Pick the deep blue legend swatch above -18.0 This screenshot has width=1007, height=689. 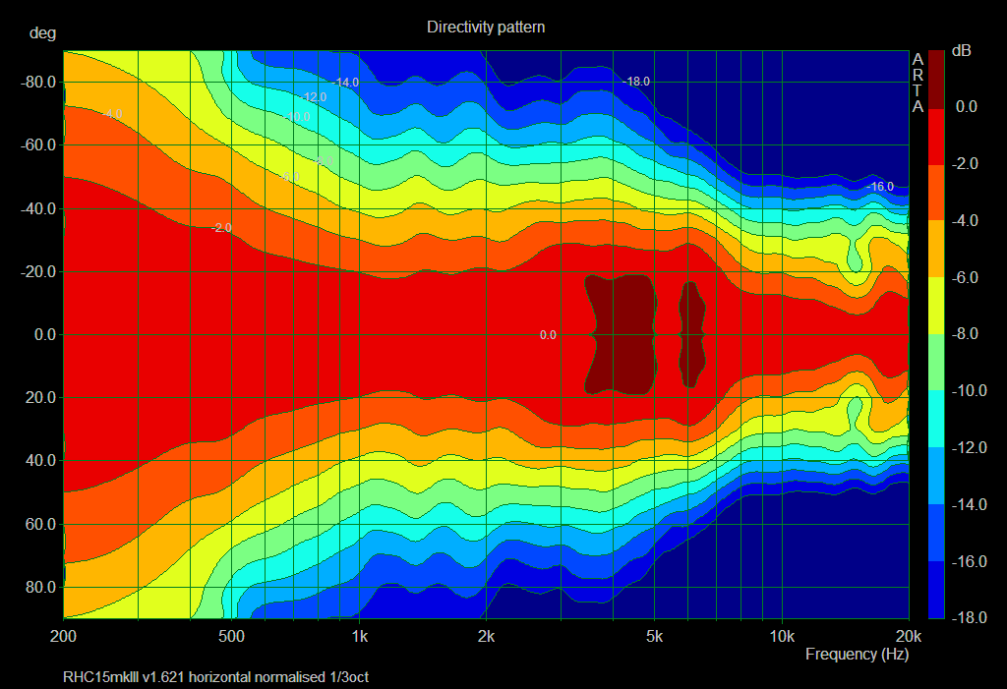936,590
